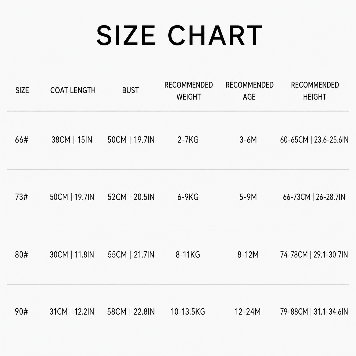Click the 55CM | 21.7IN bust cell
Viewport: 356px width, 356px height.
pos(131,255)
